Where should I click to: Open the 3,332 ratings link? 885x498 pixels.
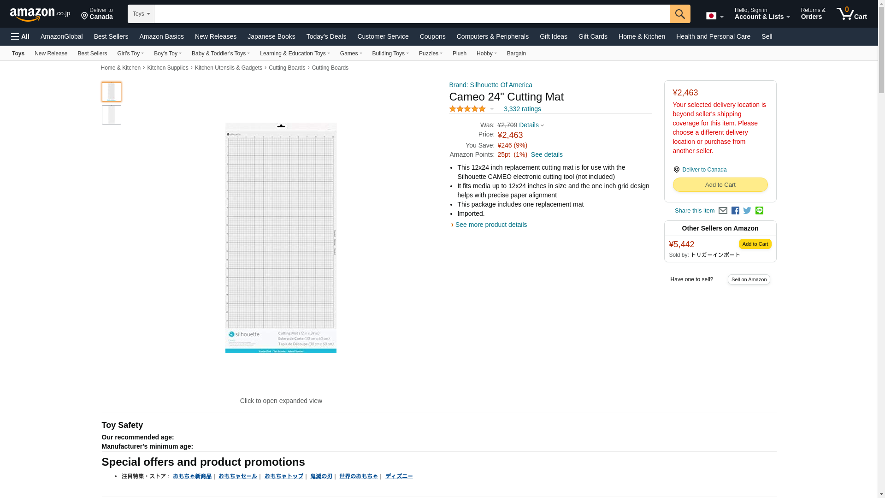(x=522, y=109)
